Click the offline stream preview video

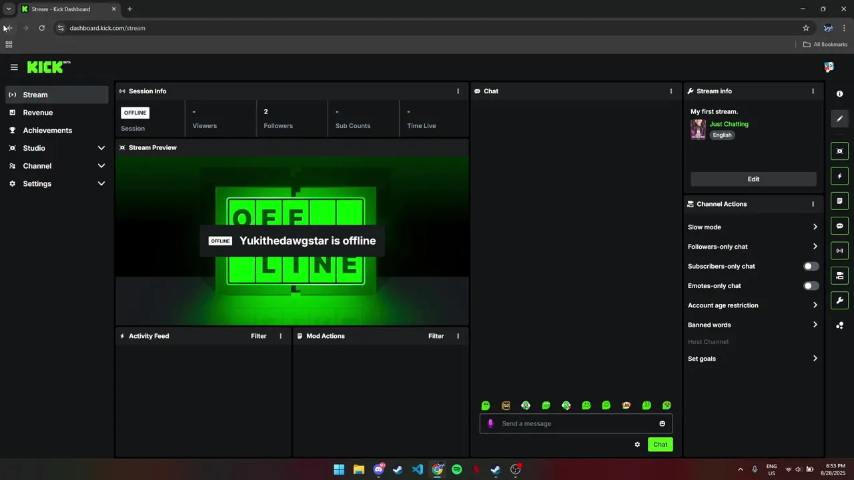point(292,241)
